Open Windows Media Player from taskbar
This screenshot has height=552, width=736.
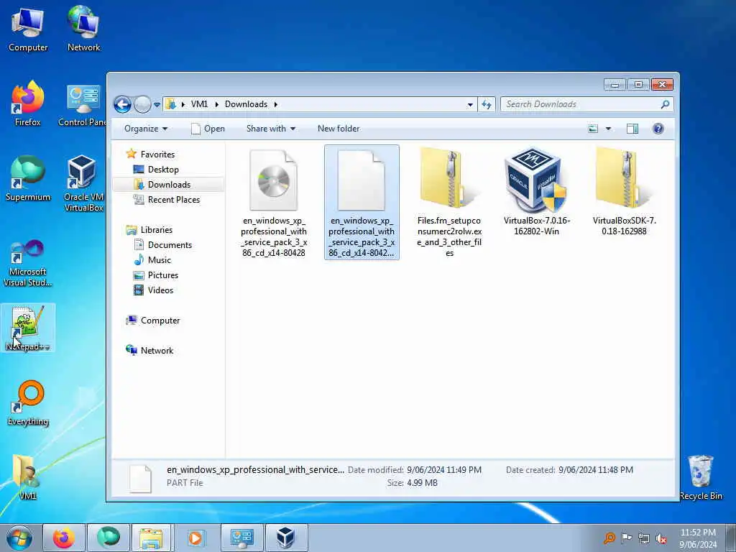coord(195,538)
